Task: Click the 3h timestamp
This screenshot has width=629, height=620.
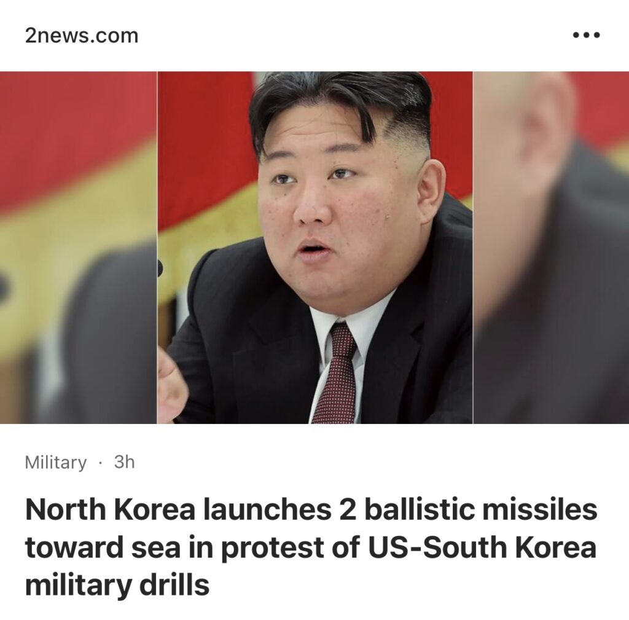Action: click(124, 462)
